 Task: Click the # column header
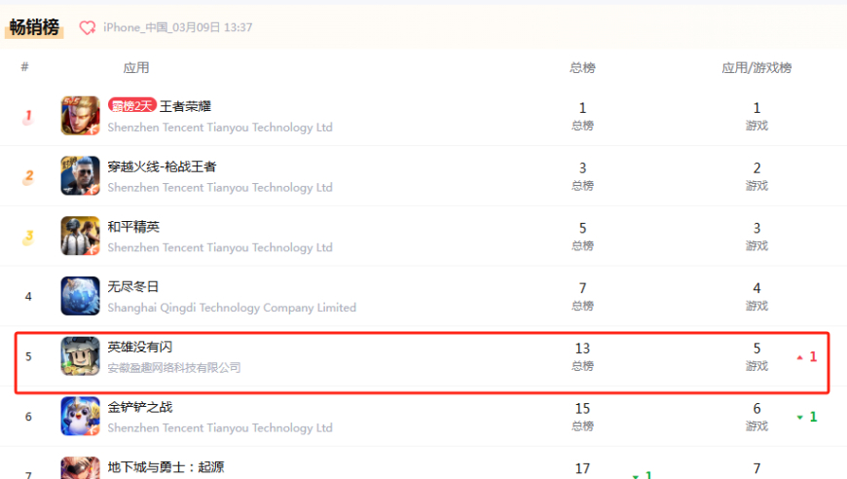click(x=25, y=67)
